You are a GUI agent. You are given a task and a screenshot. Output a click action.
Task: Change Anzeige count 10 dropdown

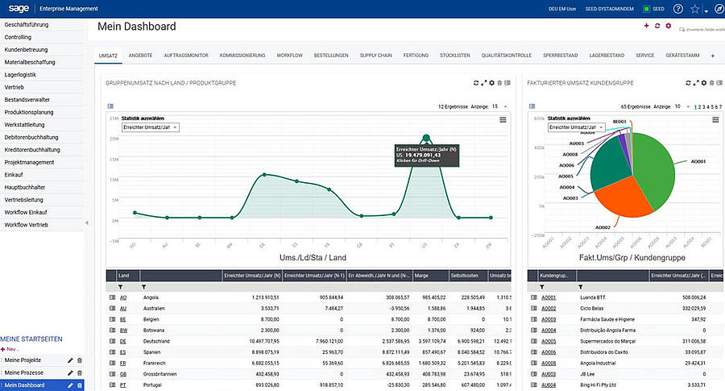click(682, 106)
